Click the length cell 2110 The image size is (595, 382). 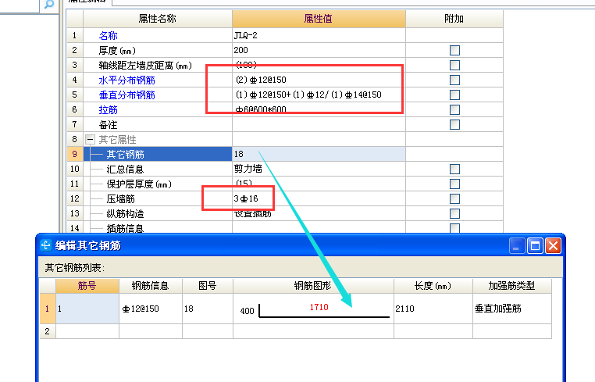click(433, 309)
